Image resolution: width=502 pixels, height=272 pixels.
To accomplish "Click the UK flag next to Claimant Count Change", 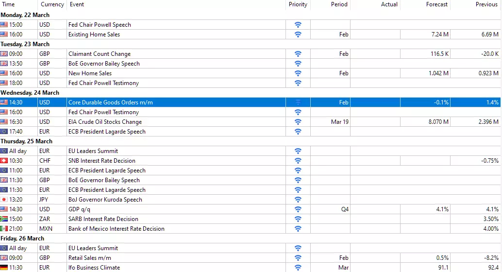I will (x=4, y=54).
